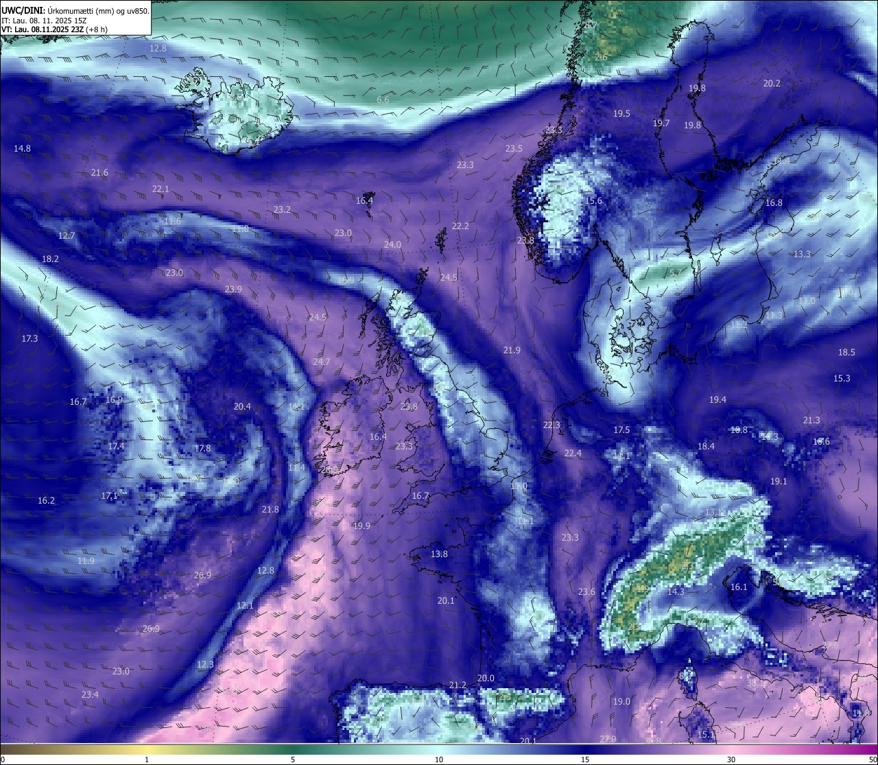Click the 16.9 value on the map
Viewport: 878px width, 765px height.
(115, 399)
